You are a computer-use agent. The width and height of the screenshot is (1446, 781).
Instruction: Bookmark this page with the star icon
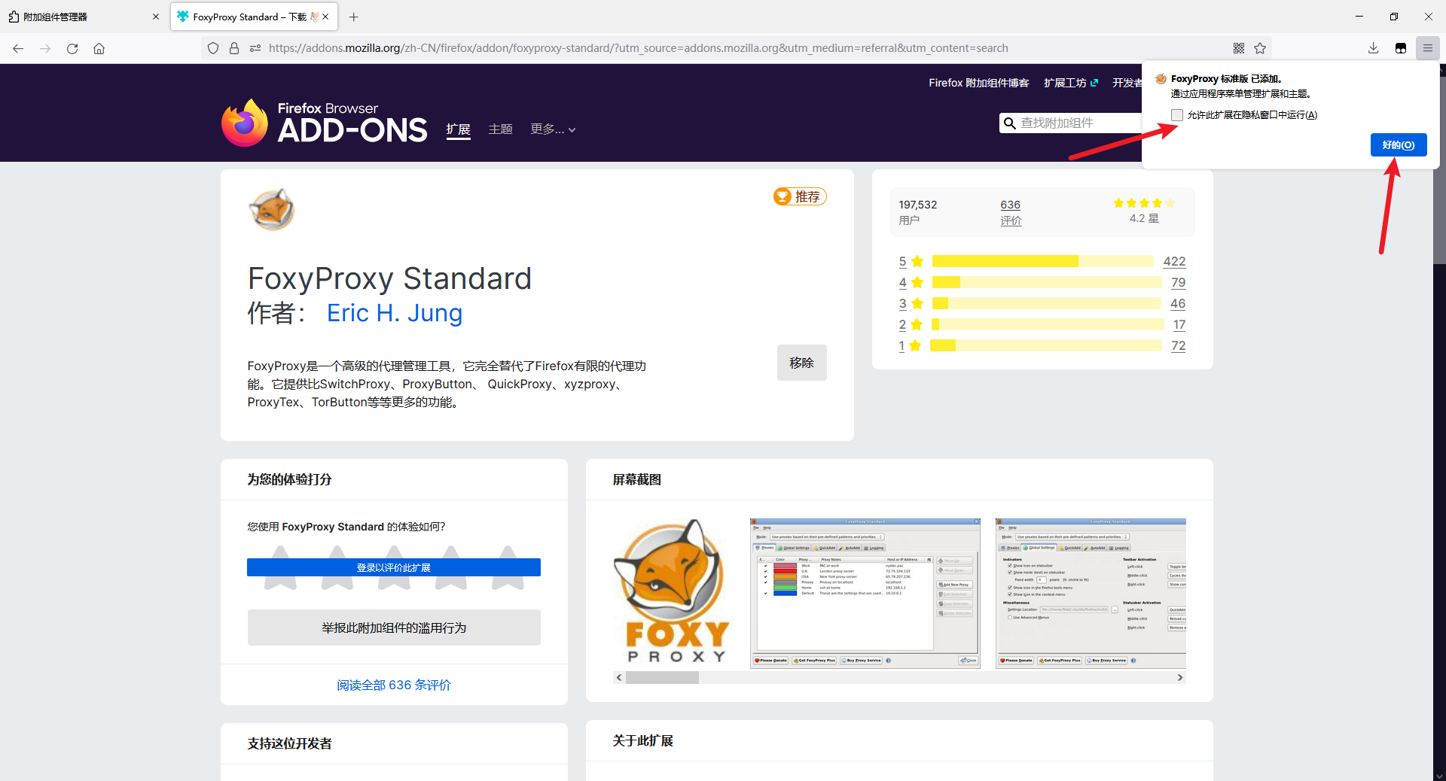pyautogui.click(x=1260, y=48)
